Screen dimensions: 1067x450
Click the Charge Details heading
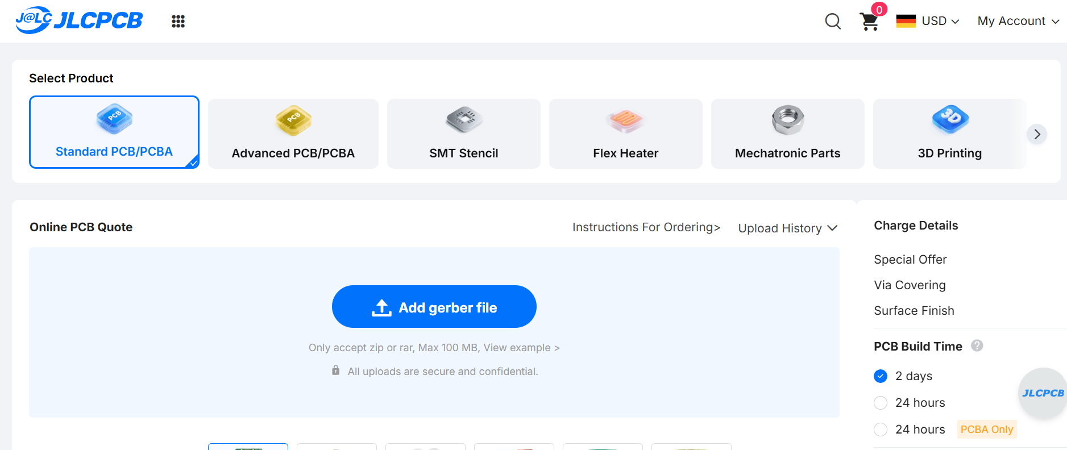click(916, 226)
